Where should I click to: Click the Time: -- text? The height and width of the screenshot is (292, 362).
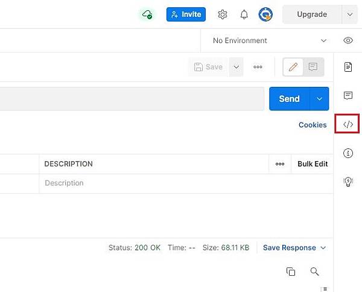tap(182, 248)
